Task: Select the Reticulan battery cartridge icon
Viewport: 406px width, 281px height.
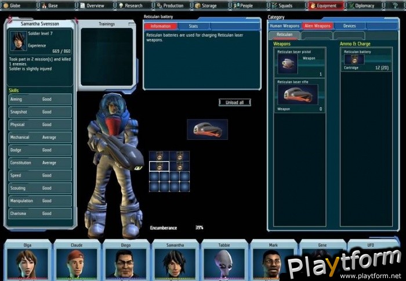Action: pyautogui.click(x=354, y=60)
